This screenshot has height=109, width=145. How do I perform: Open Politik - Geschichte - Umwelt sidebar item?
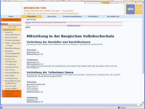(x=13, y=44)
